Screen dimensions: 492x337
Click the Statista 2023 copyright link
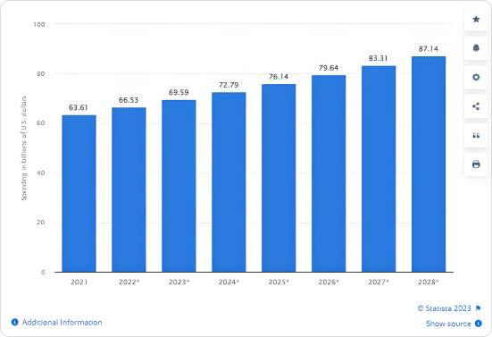click(x=445, y=308)
